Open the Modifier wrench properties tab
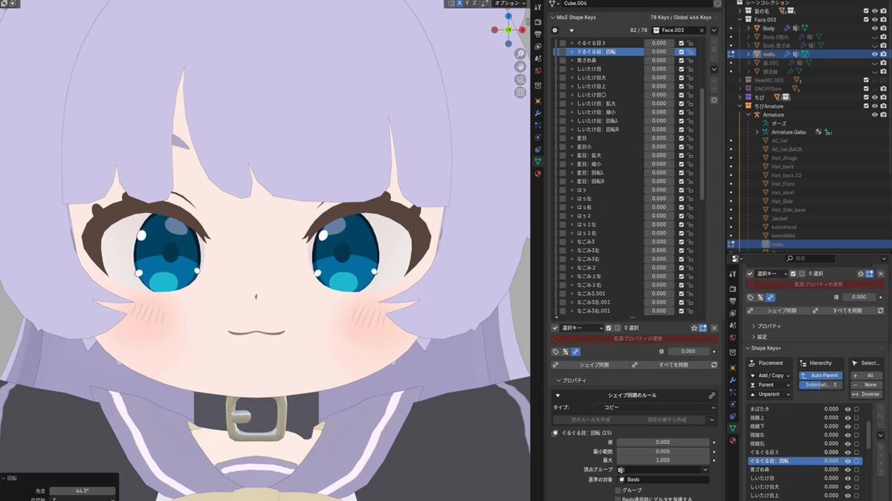Screen dimensions: 892x501 point(538,113)
